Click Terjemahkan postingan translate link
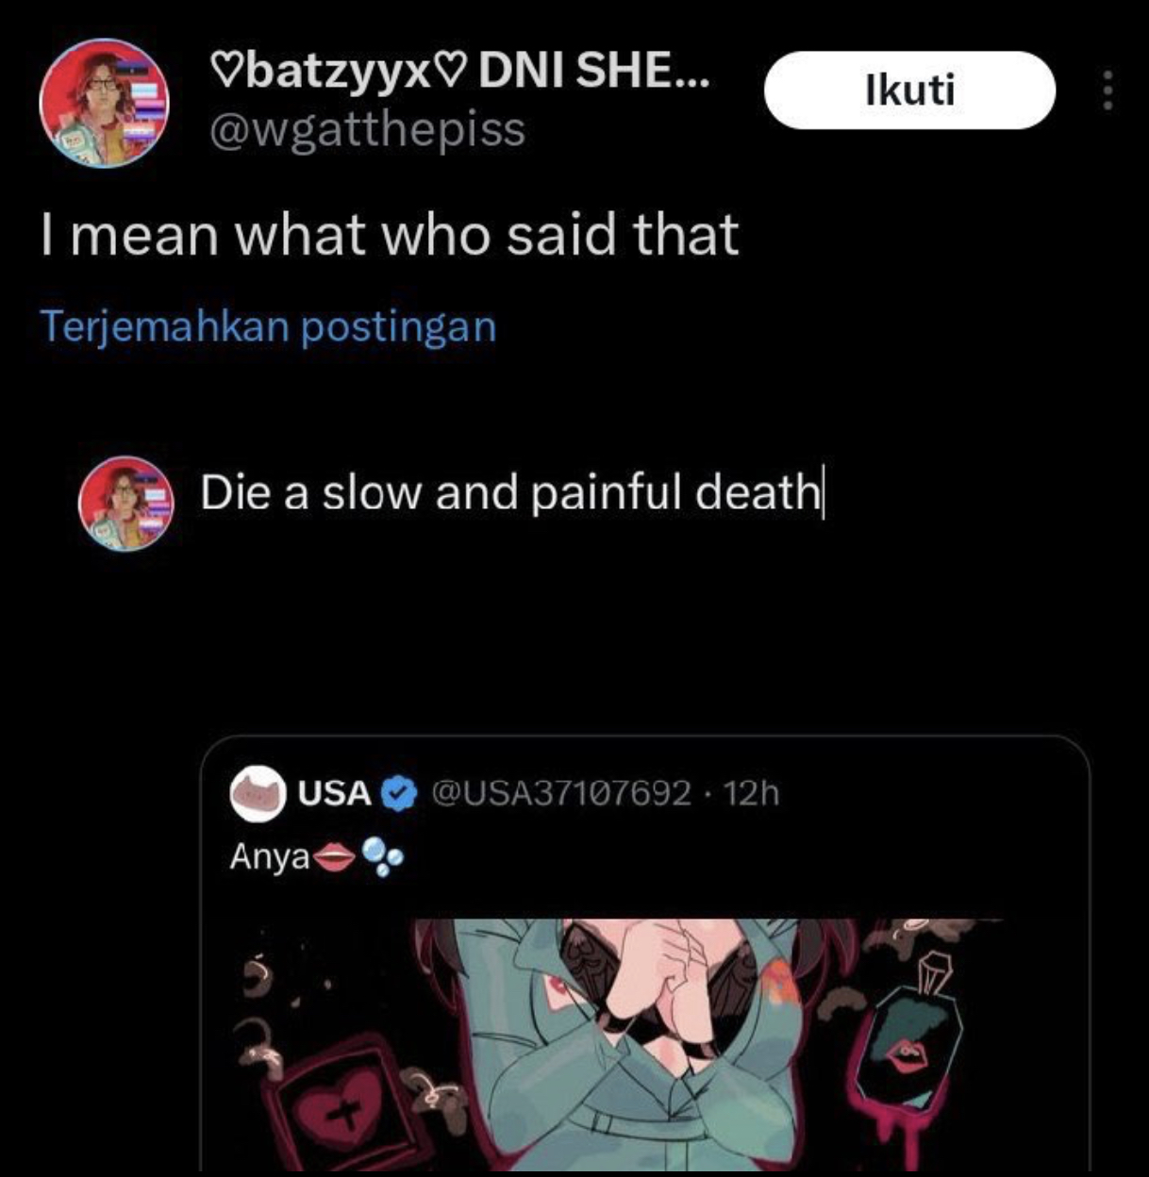The height and width of the screenshot is (1177, 1149). point(268,326)
